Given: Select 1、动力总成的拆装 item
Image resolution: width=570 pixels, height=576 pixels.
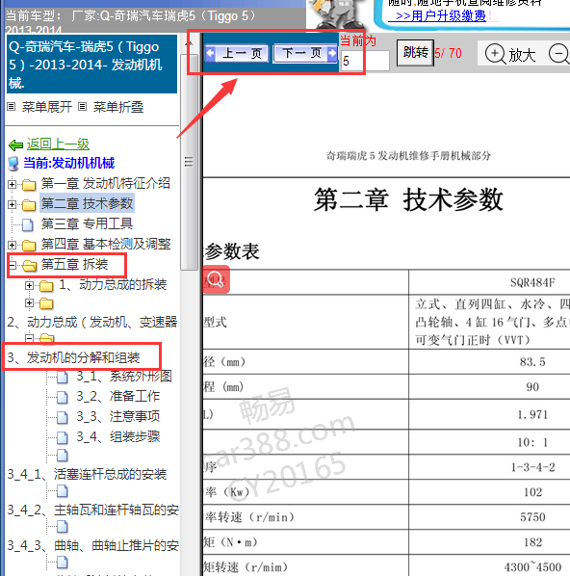Looking at the screenshot, I should click(113, 284).
